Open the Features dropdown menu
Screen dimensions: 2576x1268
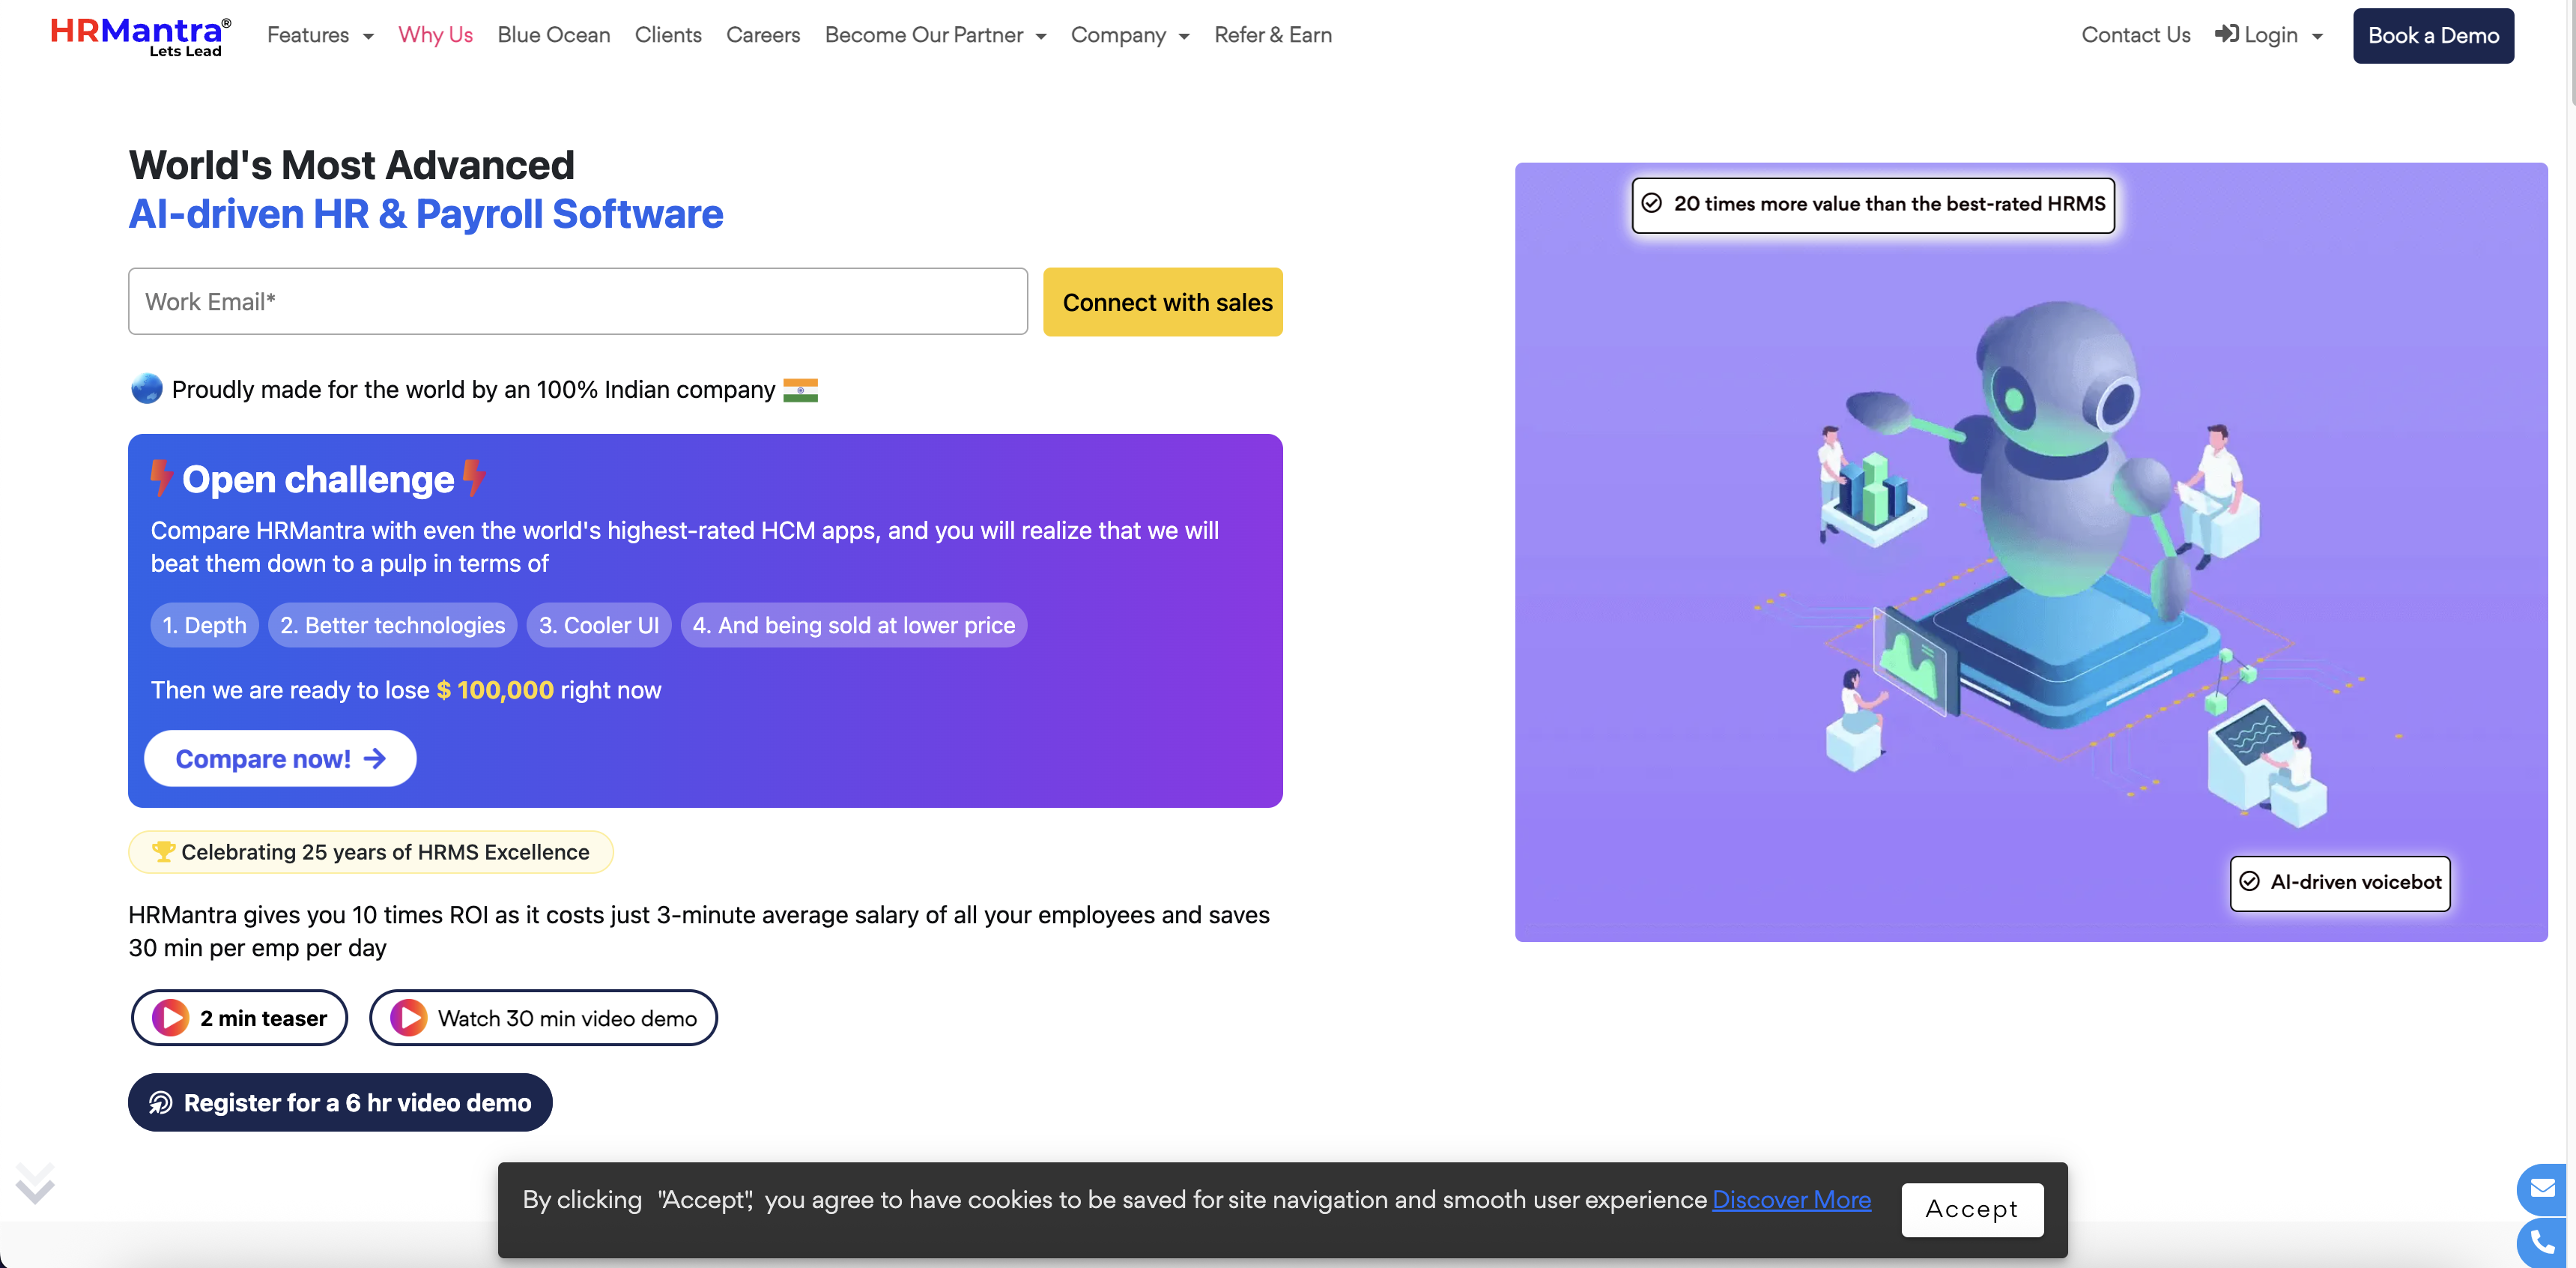click(x=320, y=35)
